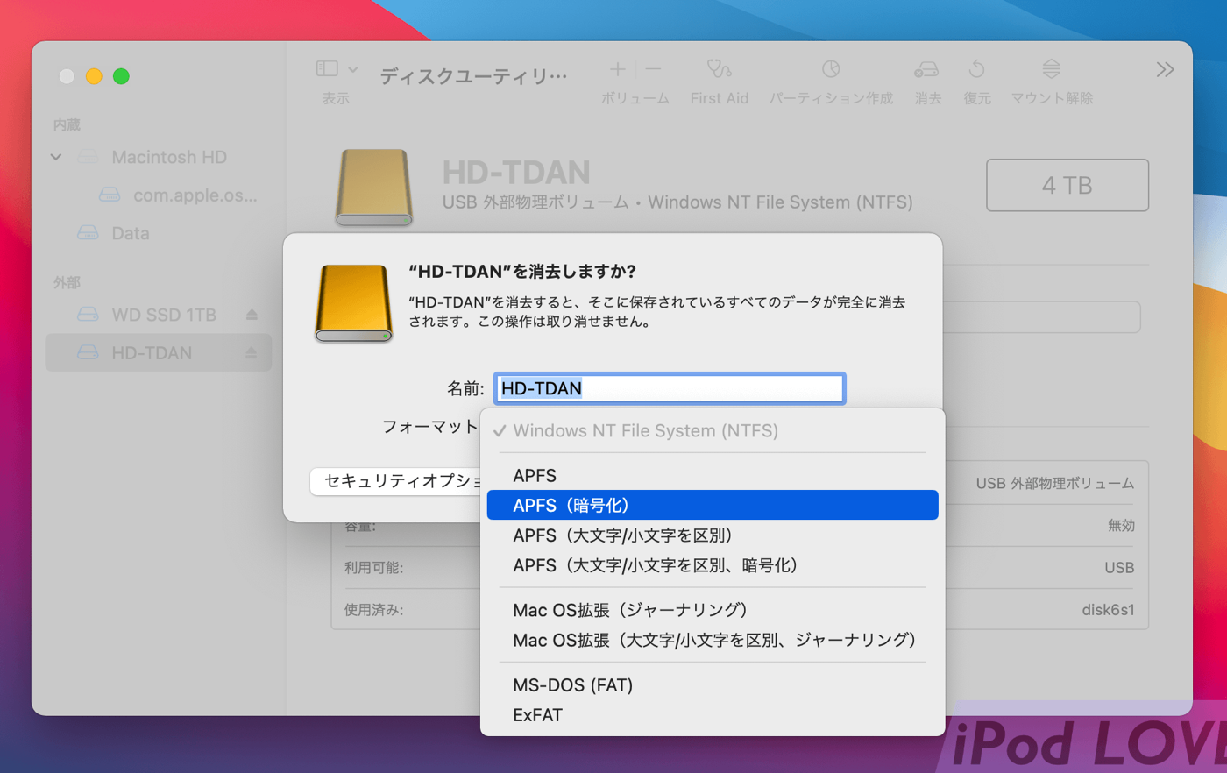Eject the WD SSD 1TB drive
Image resolution: width=1227 pixels, height=773 pixels.
252,315
